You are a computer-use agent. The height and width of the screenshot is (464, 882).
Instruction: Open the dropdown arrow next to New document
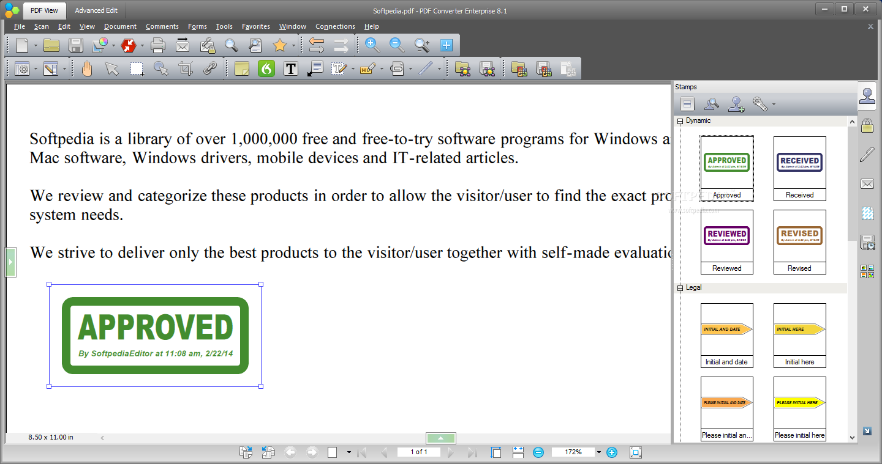tap(36, 45)
